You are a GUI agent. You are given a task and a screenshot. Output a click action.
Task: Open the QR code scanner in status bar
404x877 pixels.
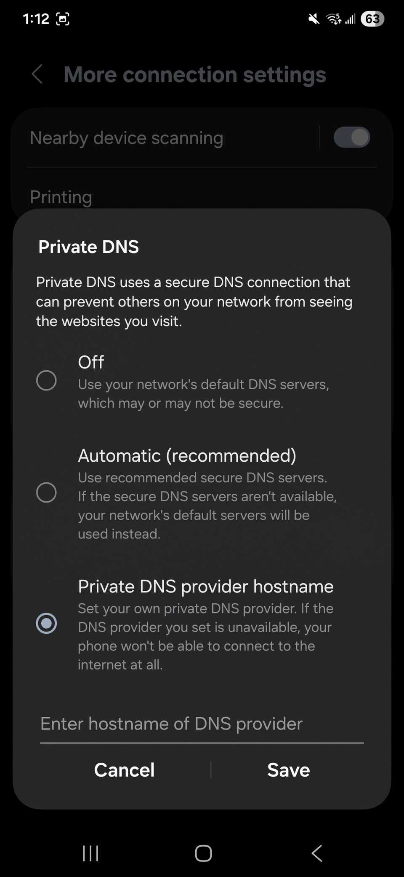(62, 19)
